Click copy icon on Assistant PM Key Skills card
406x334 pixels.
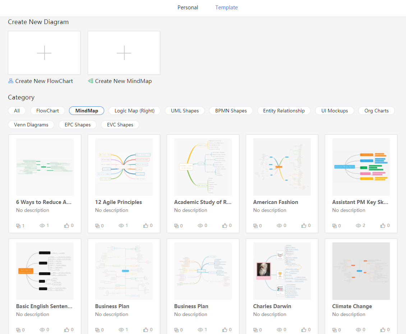point(335,226)
